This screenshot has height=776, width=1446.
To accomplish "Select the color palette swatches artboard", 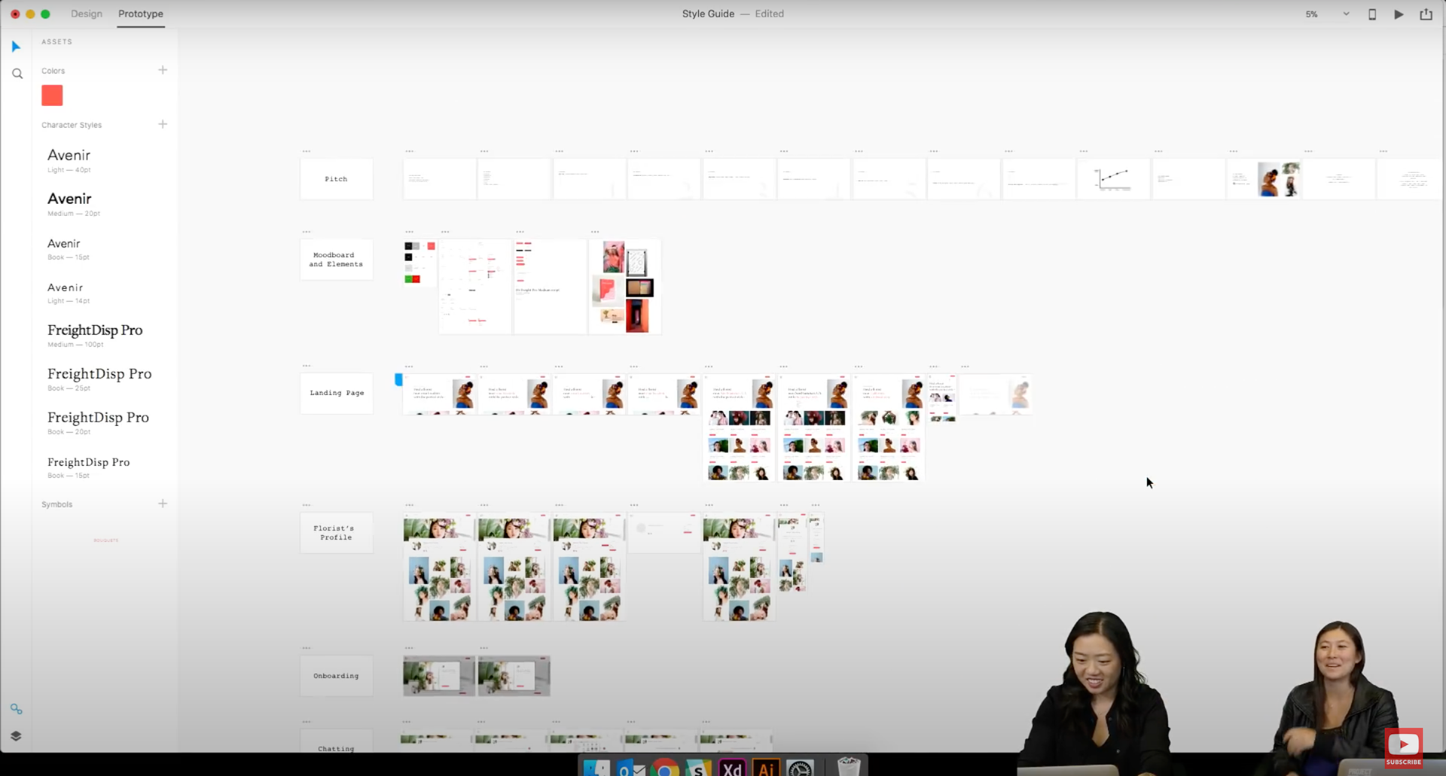I will coord(420,263).
